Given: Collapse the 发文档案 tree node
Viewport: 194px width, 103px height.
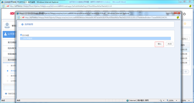Looking at the screenshot, I should coord(21,35).
